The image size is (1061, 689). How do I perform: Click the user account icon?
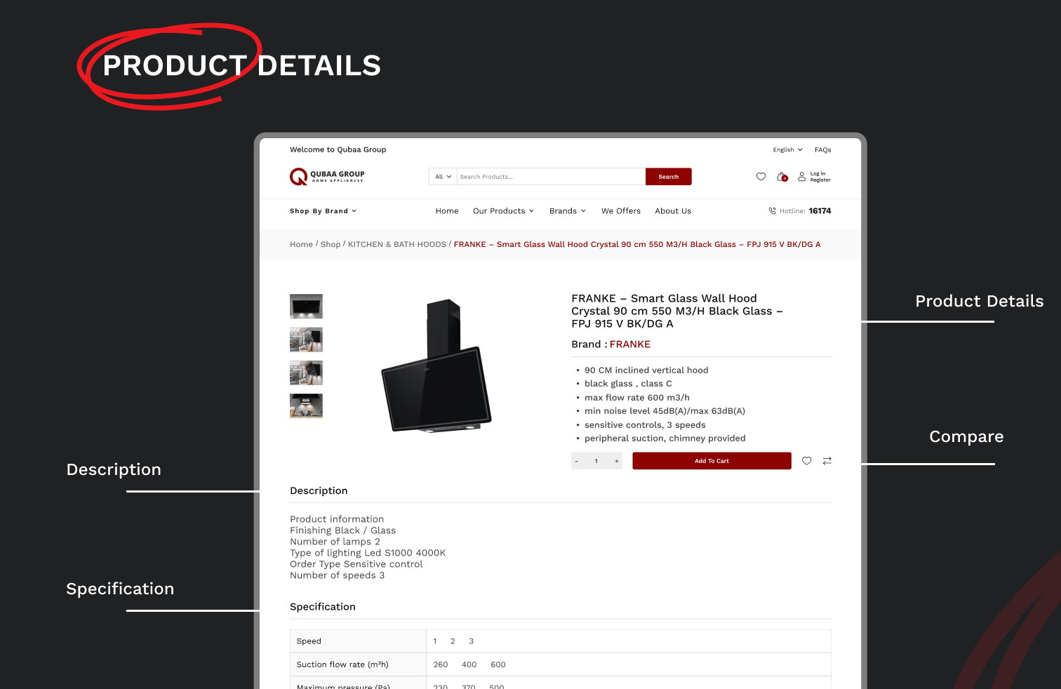(x=802, y=177)
